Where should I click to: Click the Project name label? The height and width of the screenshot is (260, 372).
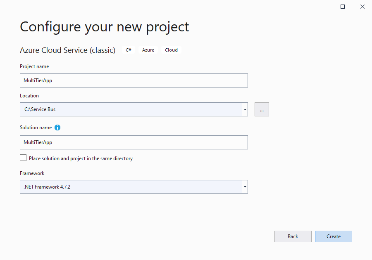(x=34, y=66)
